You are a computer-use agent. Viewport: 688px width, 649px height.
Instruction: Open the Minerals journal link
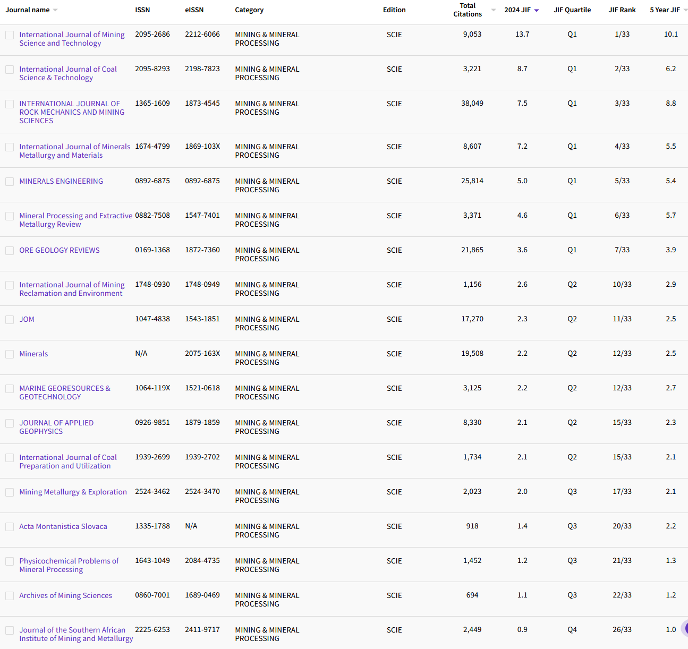[33, 354]
